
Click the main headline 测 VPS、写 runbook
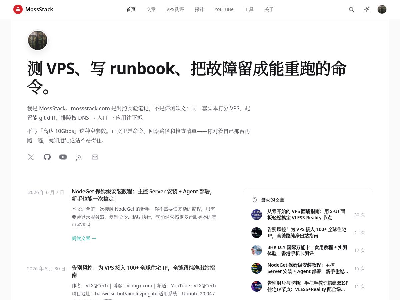pyautogui.click(x=187, y=77)
